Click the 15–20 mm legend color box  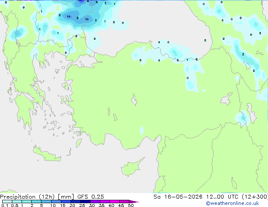pyautogui.click(x=66, y=202)
